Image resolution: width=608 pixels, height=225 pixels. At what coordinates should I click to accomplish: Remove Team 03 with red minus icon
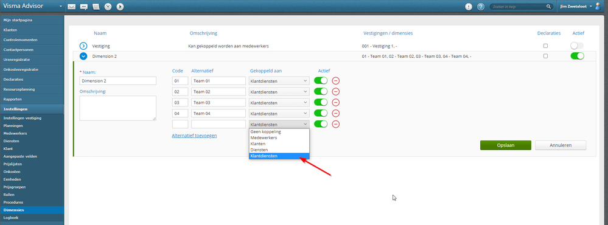tap(336, 103)
